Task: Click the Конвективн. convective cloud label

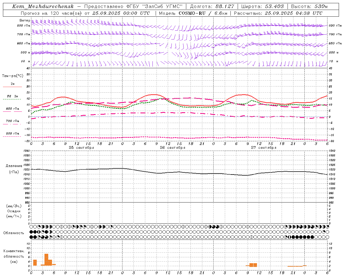Action: (x=14, y=251)
